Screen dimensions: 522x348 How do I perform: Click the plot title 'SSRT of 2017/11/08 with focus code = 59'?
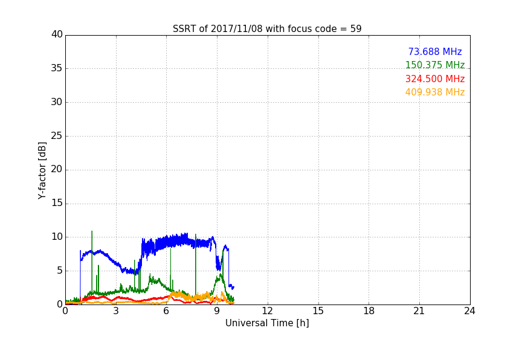click(x=267, y=29)
